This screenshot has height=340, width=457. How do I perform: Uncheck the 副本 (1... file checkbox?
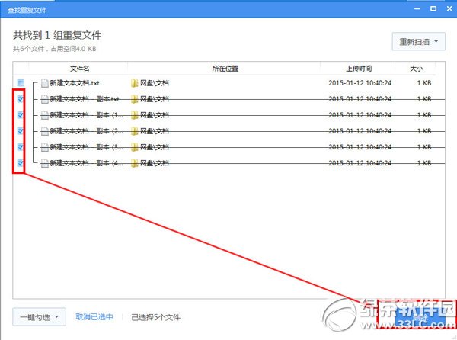21,115
